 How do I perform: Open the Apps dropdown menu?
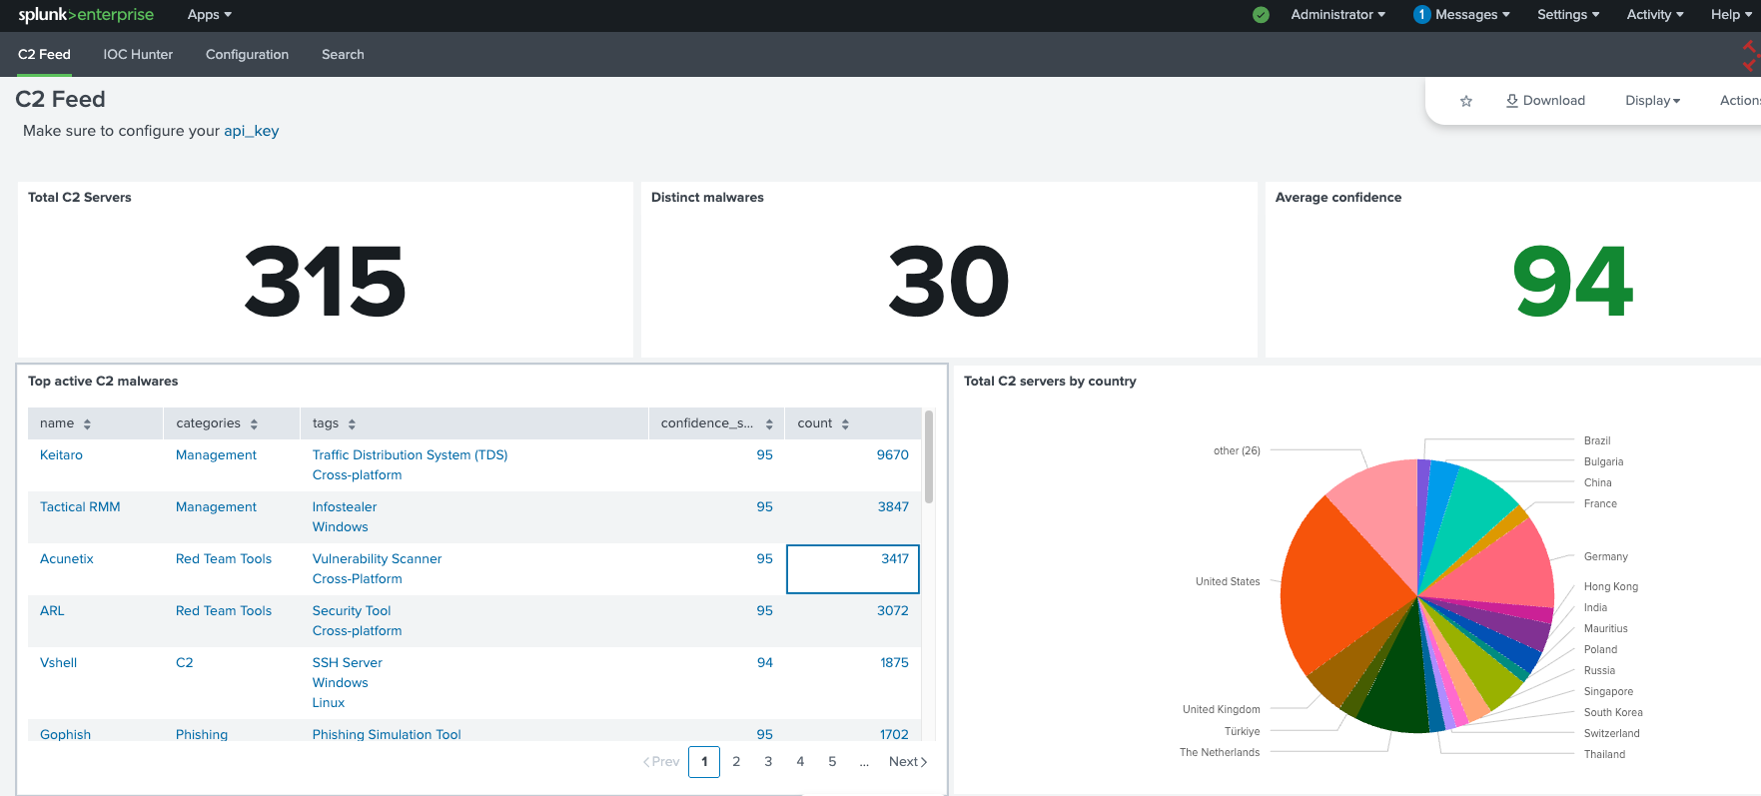210,15
